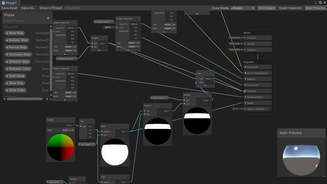Open Type dropdown on Emission Sample Texture node
This screenshot has height=184, width=327.
point(71,47)
